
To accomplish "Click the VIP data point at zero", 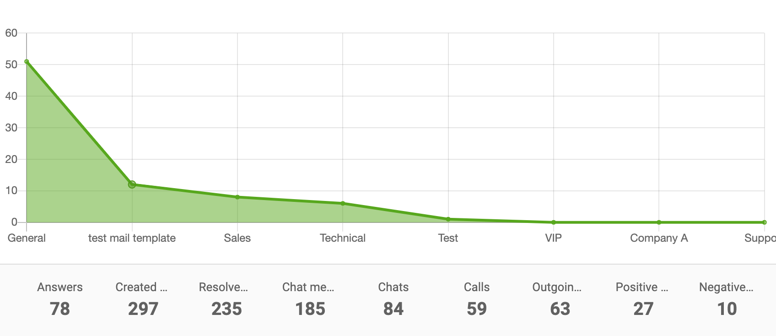I will point(554,222).
